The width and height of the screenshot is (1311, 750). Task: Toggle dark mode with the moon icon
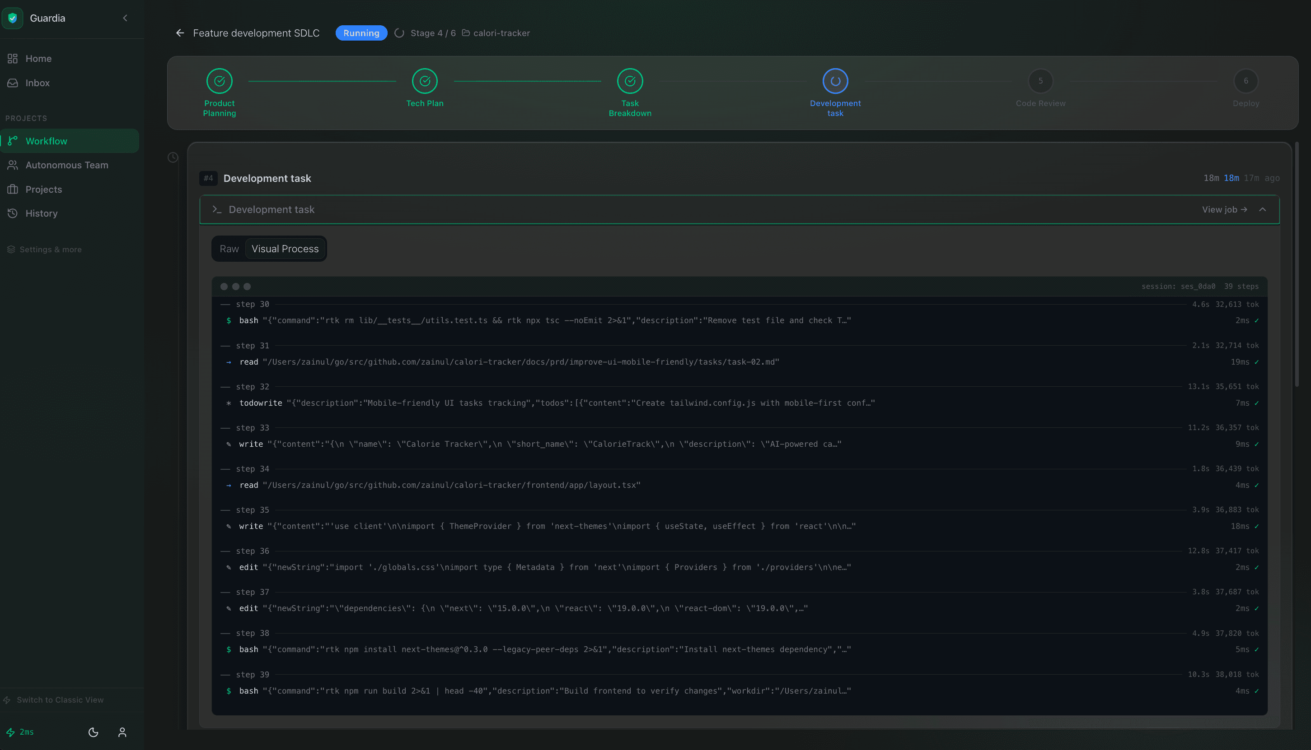tap(94, 732)
